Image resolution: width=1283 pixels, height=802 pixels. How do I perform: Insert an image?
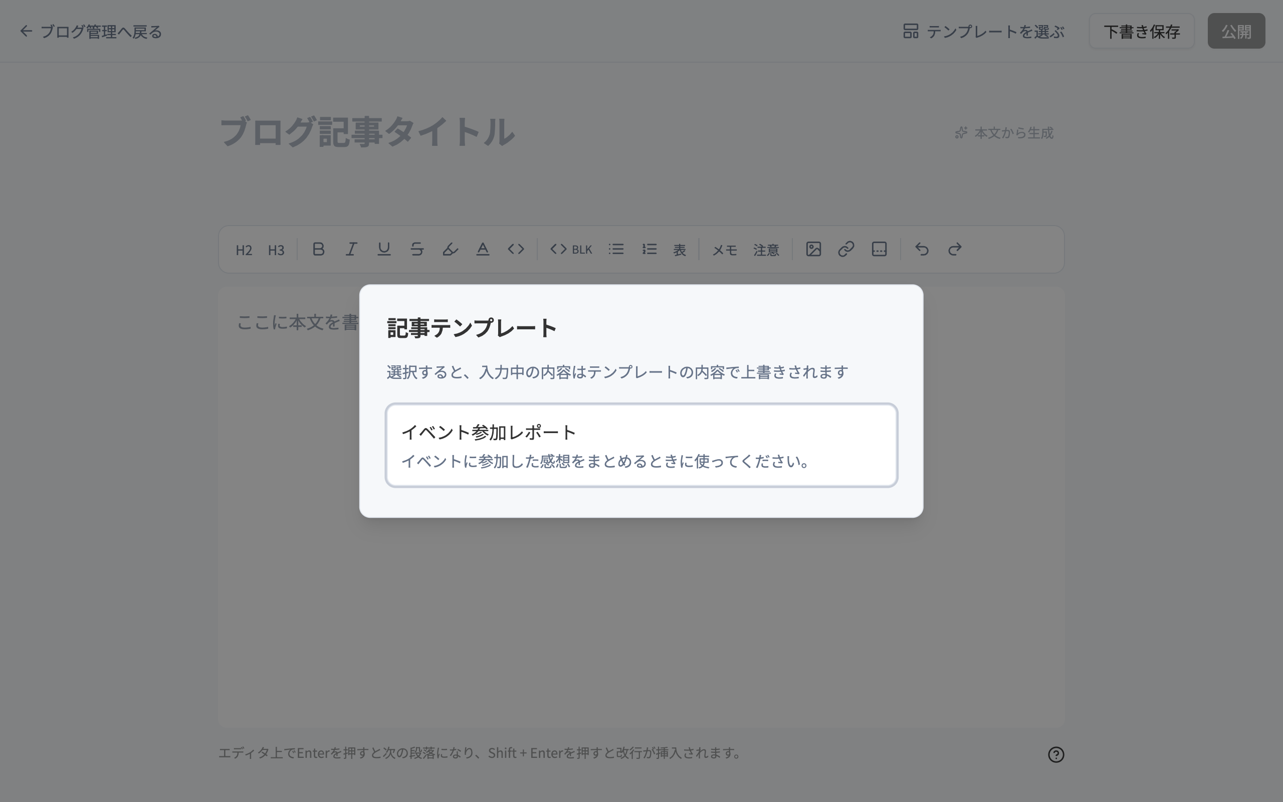(813, 249)
